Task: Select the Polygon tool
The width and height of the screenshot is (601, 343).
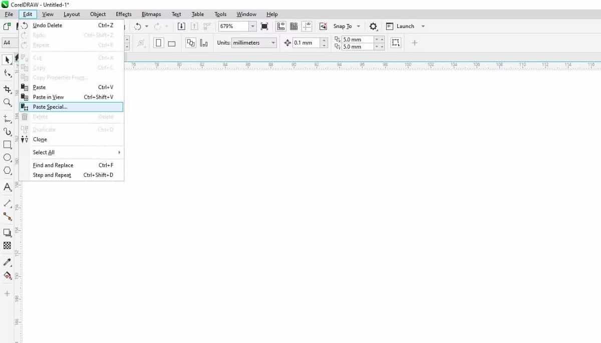Action: (x=7, y=171)
